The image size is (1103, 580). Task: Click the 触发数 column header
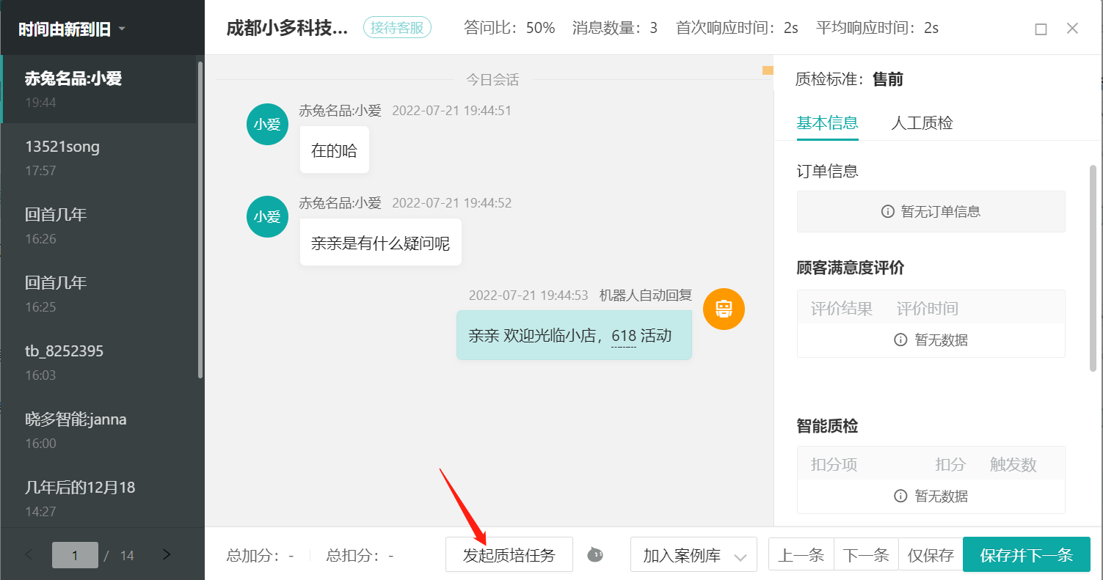point(1013,464)
